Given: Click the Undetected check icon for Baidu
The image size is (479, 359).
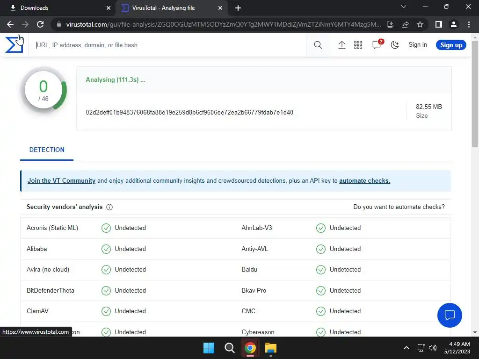Looking at the screenshot, I should point(321,270).
